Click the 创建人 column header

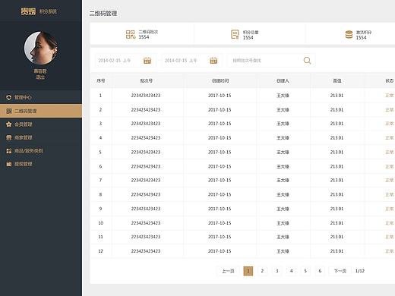coord(283,80)
